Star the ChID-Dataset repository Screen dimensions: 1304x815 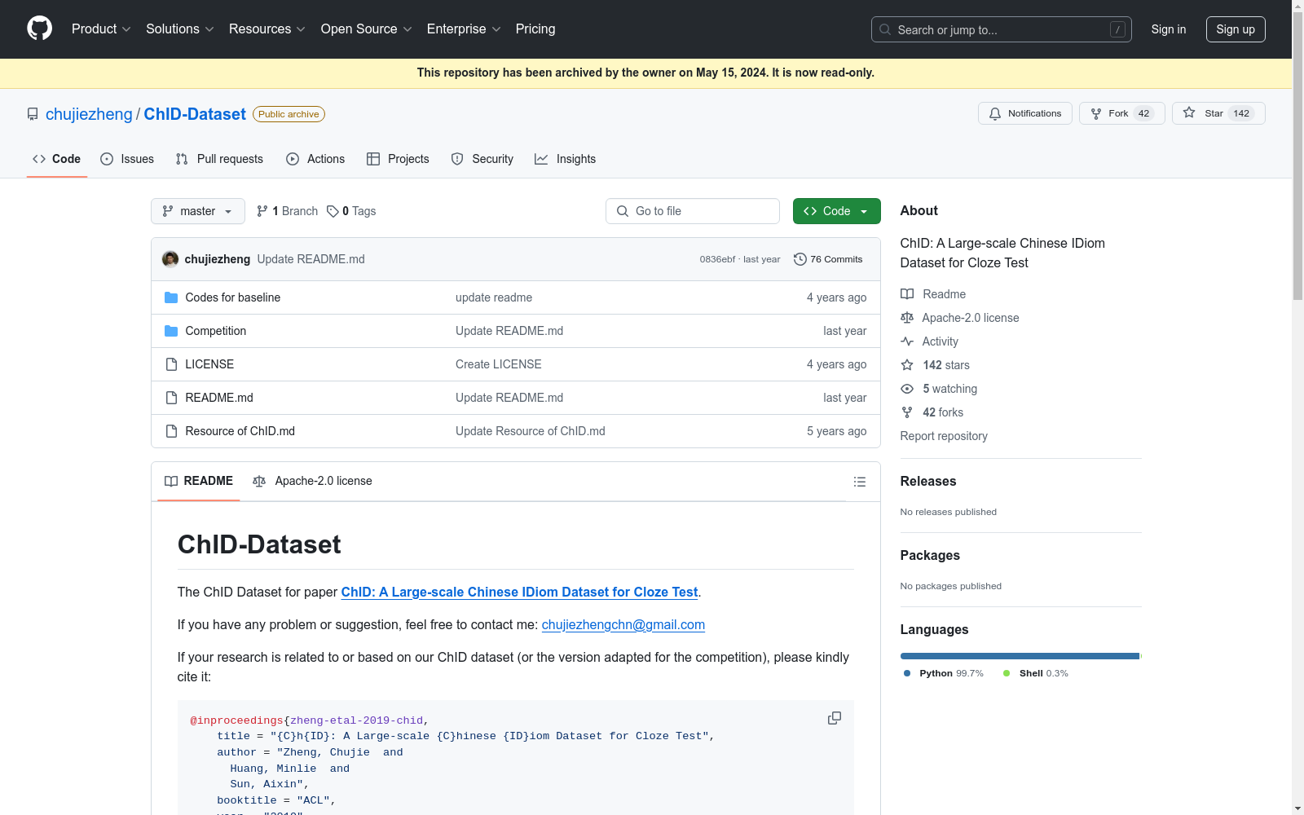click(1218, 113)
